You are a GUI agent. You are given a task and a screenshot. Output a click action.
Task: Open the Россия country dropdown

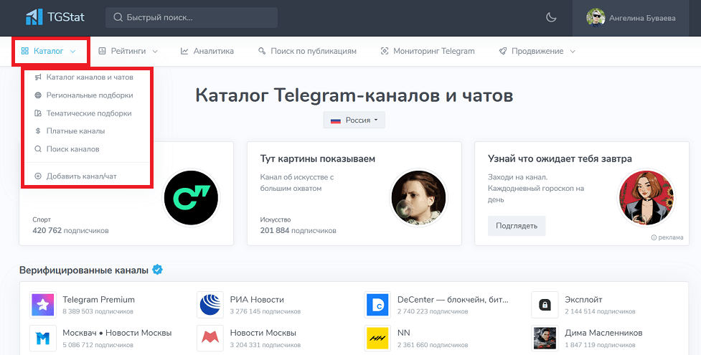[x=354, y=120]
